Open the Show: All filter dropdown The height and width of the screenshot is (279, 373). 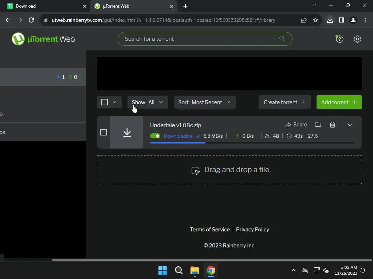[x=148, y=102]
